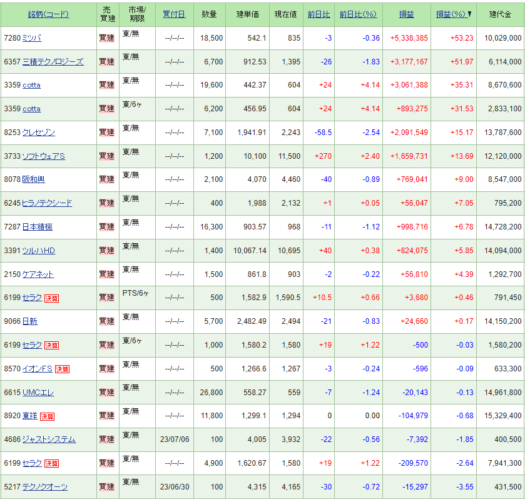The width and height of the screenshot is (525, 502).
Task: Select loss value -209,570
Action: (x=413, y=463)
